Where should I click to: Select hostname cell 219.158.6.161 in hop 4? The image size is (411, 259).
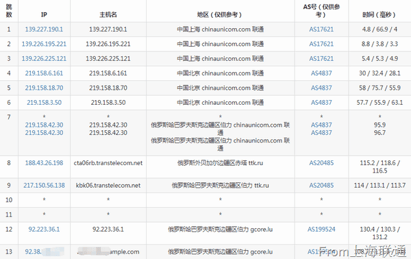108,73
